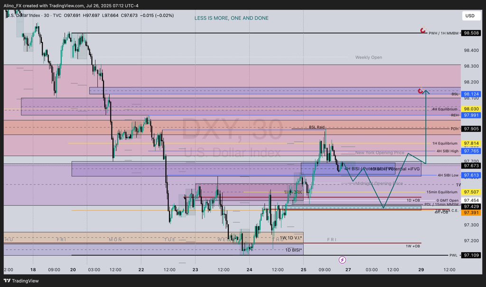The height and width of the screenshot is (287, 486).
Task: Click the close value C97.673 in the legend
Action: pos(129,15)
